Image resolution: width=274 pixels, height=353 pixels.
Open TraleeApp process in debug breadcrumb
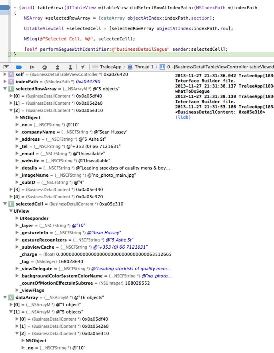[110, 67]
